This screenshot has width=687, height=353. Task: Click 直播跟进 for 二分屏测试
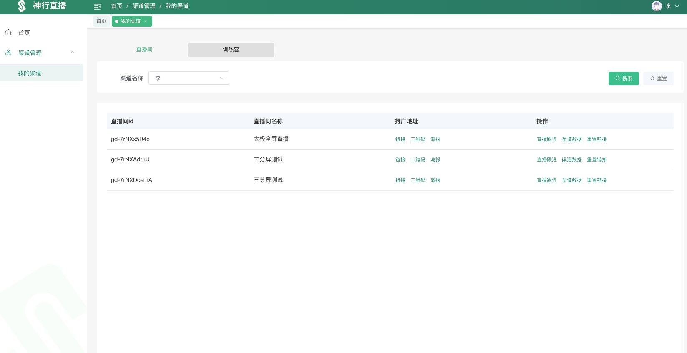[547, 160]
